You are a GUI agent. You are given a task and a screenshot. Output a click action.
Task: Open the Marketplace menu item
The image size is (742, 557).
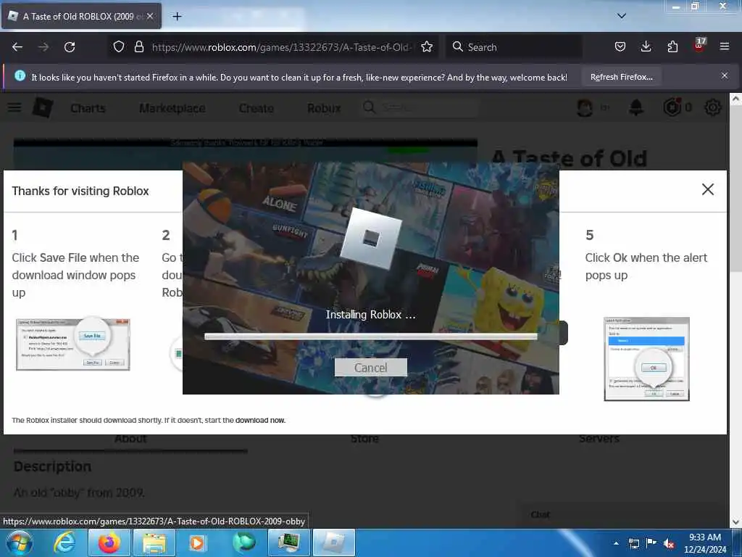coord(172,109)
